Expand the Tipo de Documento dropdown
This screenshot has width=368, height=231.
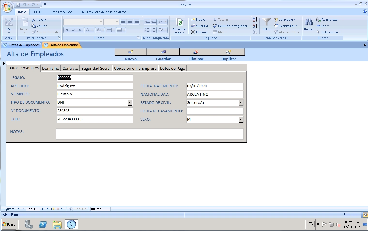pyautogui.click(x=130, y=102)
